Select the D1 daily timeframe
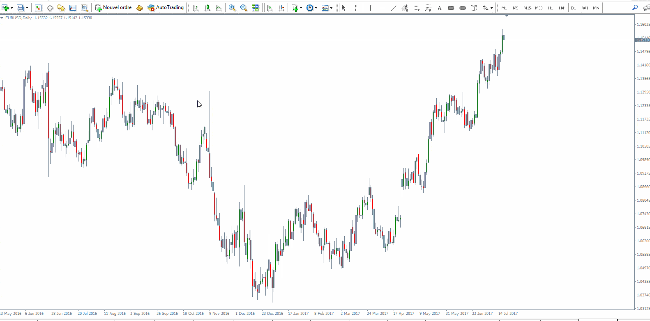Viewport: 650px width, 321px height. click(x=573, y=8)
